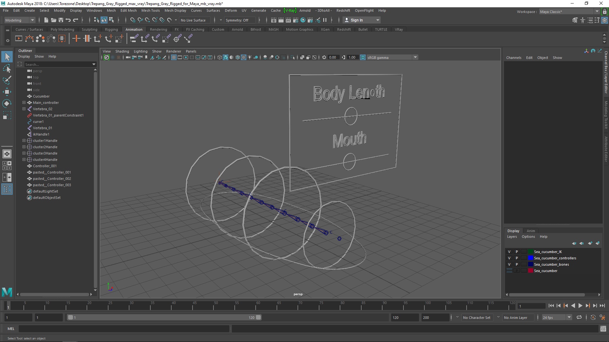Click the New Scene icon
Viewport: 609px width, 342px height.
coord(46,20)
